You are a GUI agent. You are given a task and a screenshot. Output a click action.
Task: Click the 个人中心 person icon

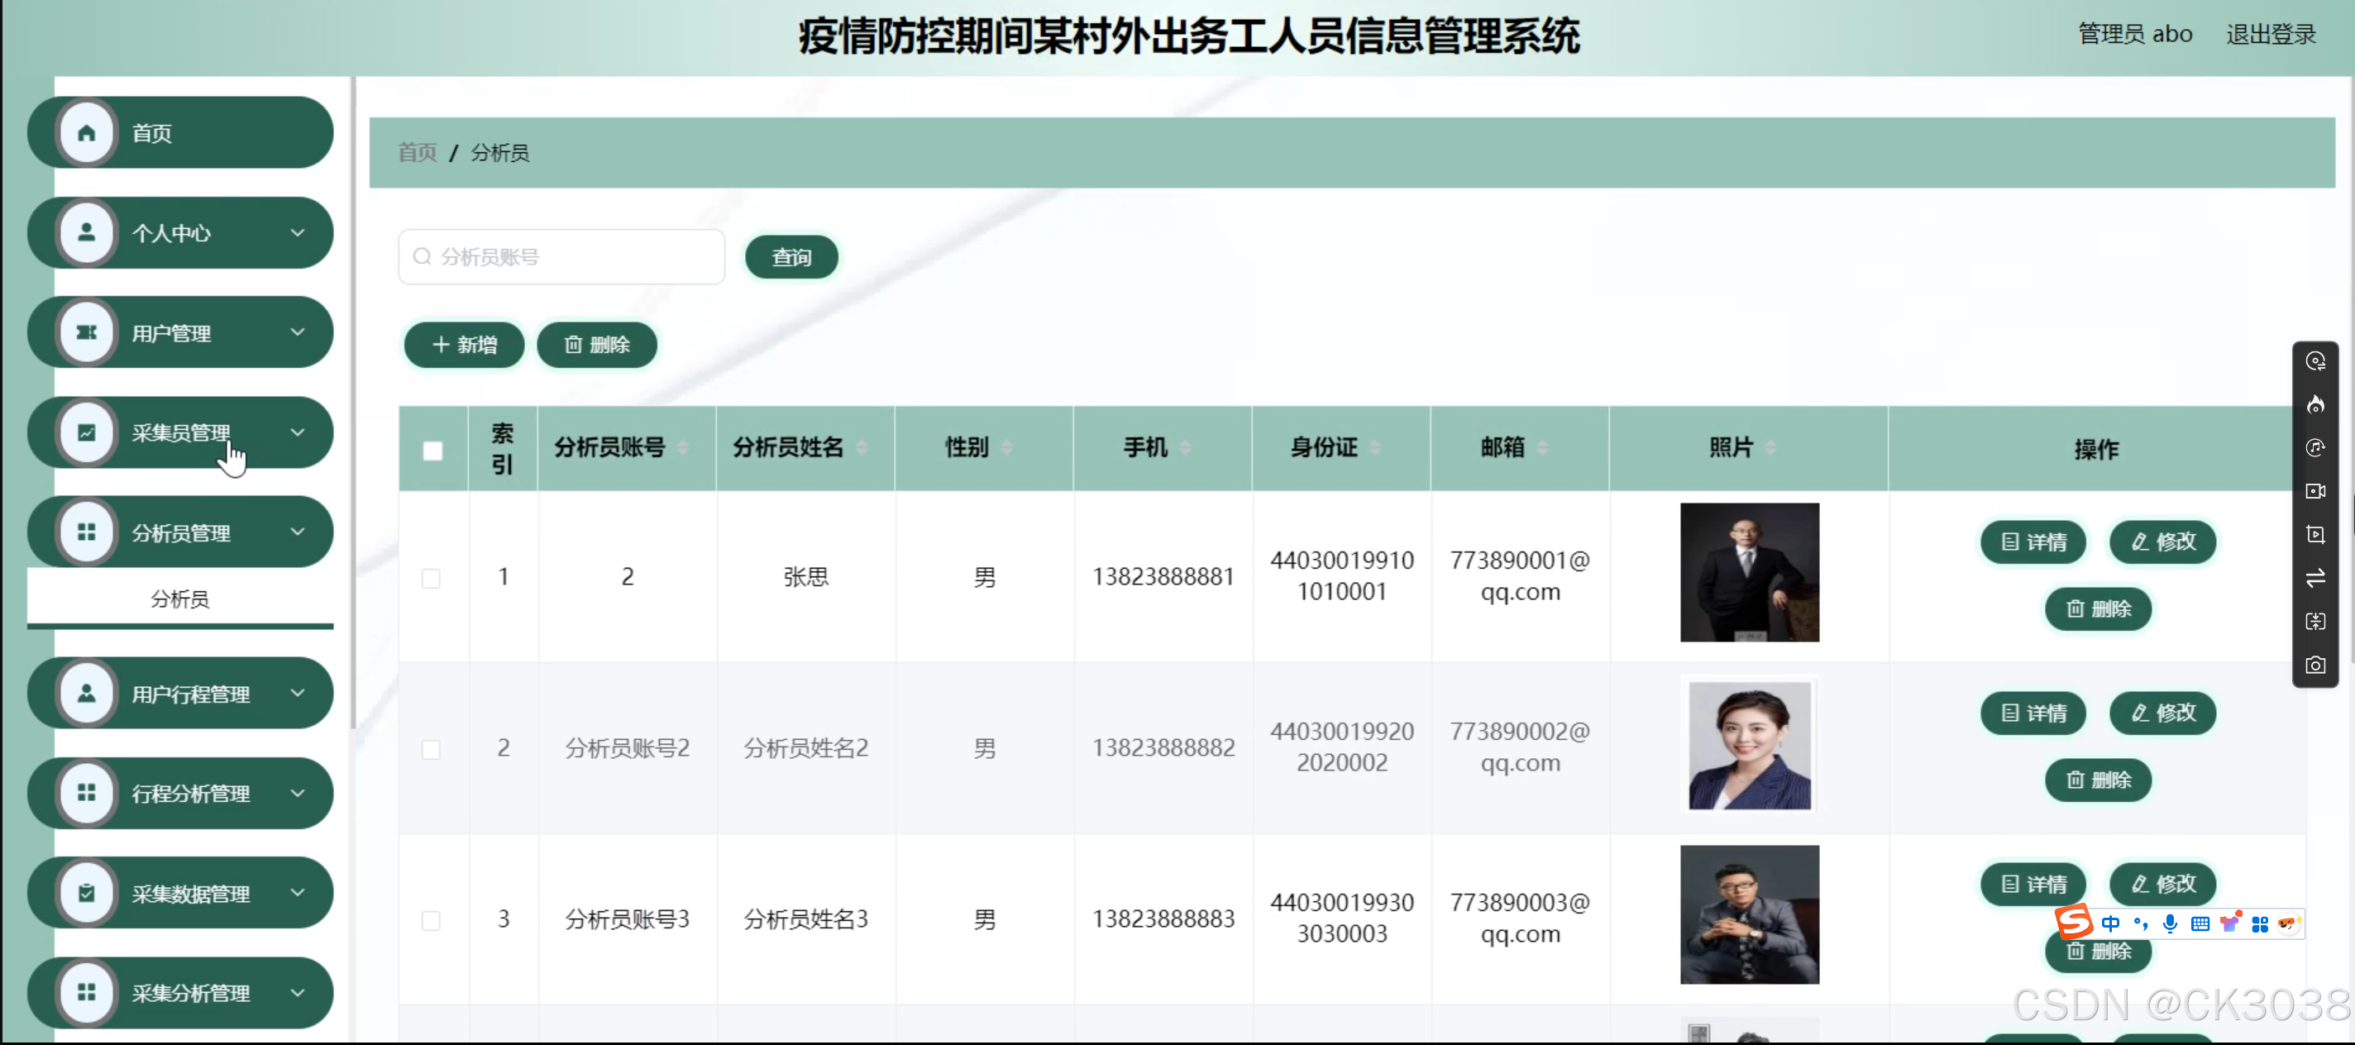coord(86,233)
